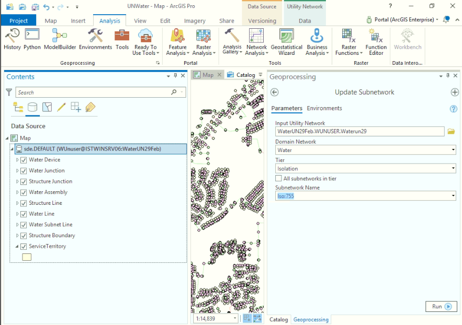Switch to the View ribbon tab
Viewport: 462px width, 325px height.
click(x=140, y=20)
